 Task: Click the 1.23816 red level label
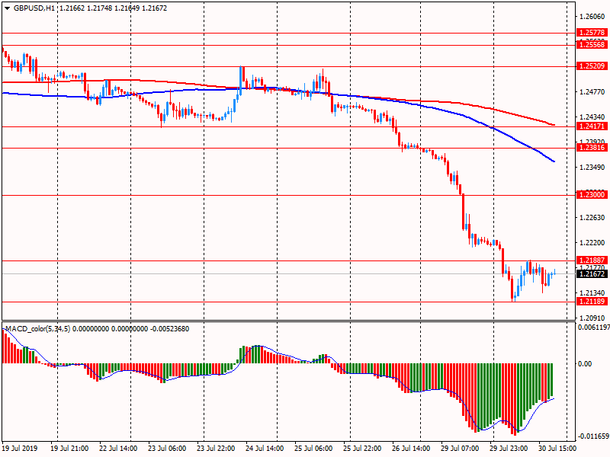(x=592, y=148)
